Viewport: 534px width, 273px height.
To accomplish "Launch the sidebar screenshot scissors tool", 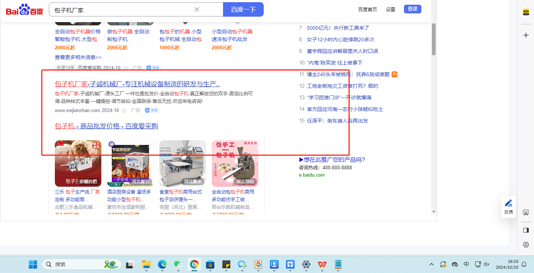I will click(526, 212).
